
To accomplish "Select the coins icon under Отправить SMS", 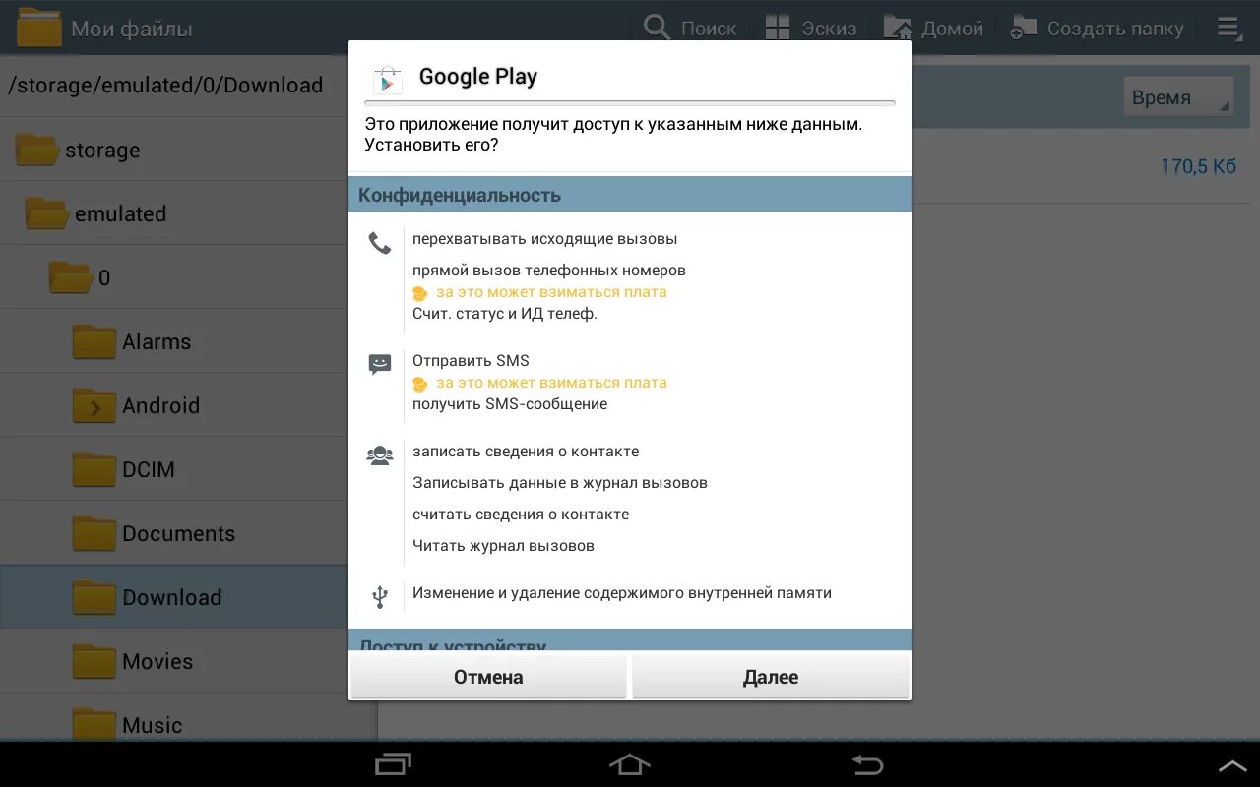I will click(x=420, y=384).
